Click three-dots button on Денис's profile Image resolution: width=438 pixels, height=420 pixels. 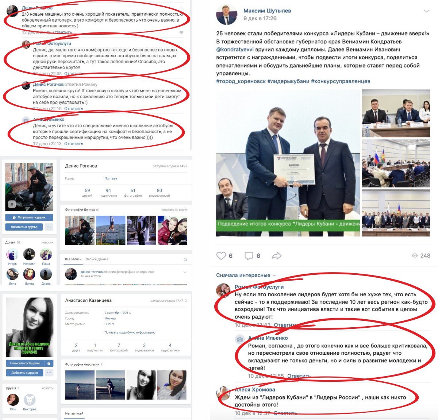click(x=49, y=227)
